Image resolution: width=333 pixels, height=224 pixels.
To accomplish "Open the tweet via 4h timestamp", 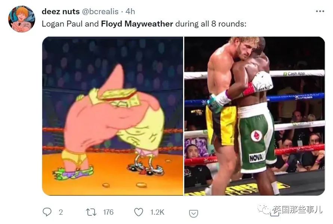I will pyautogui.click(x=130, y=11).
